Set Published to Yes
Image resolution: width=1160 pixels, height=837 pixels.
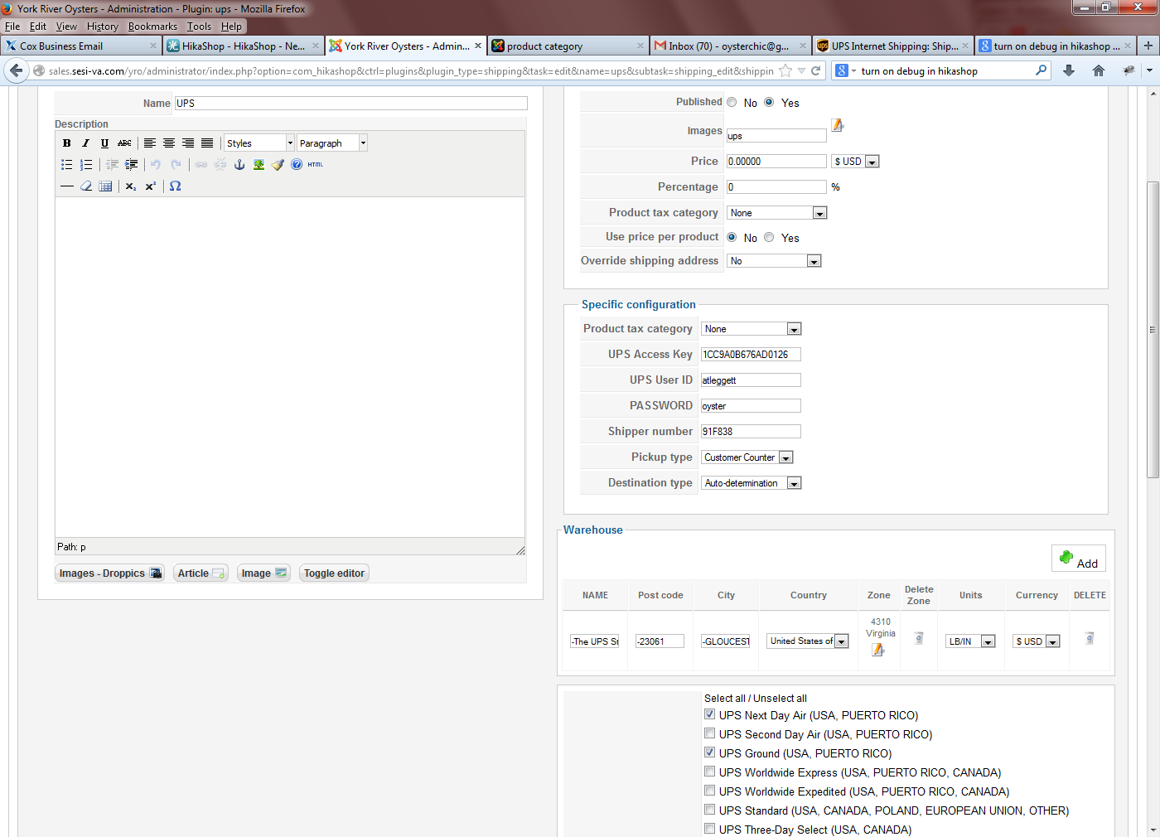769,102
